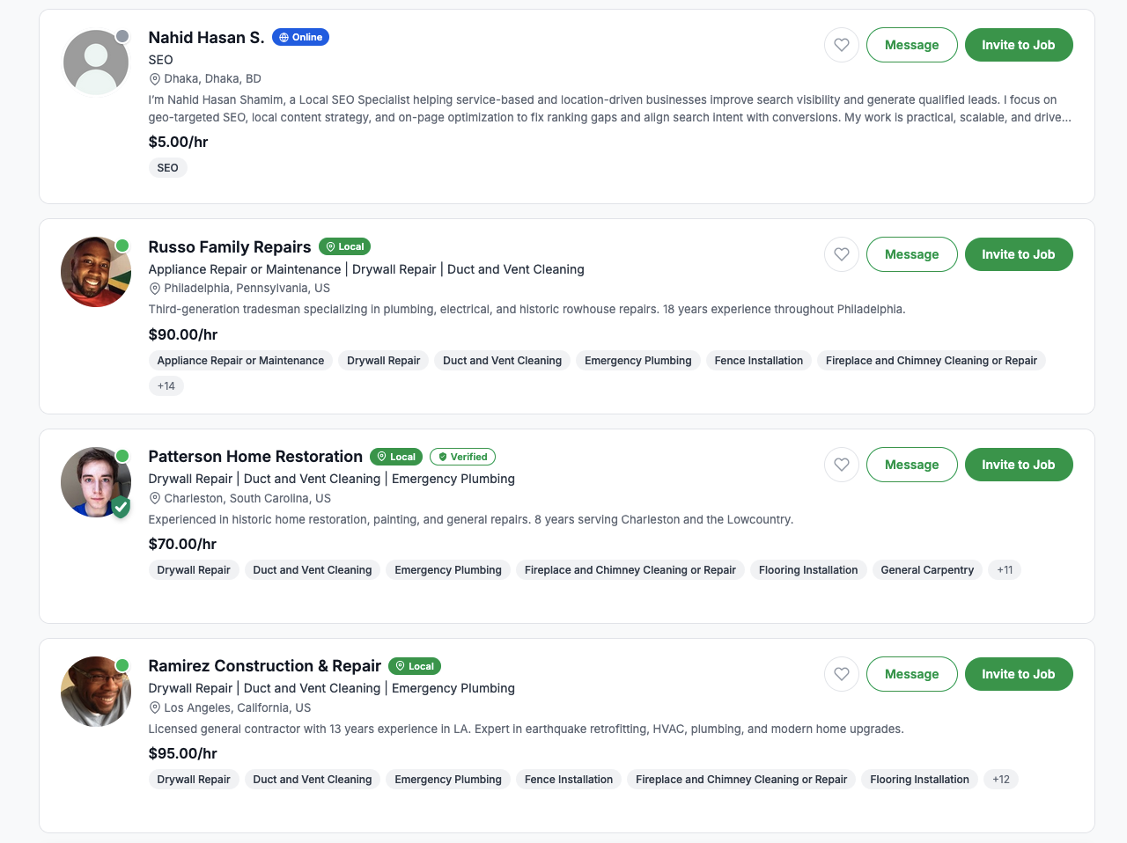The width and height of the screenshot is (1127, 843).
Task: Invite Patterson Home Restoration to job
Action: click(1019, 465)
